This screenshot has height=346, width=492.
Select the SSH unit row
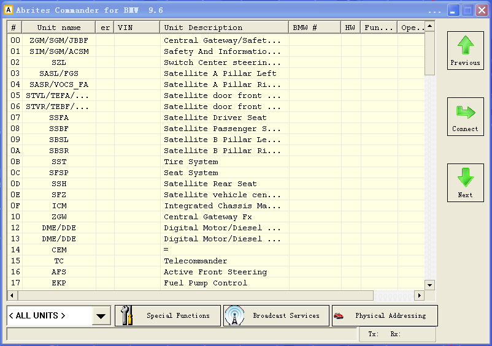click(216, 184)
